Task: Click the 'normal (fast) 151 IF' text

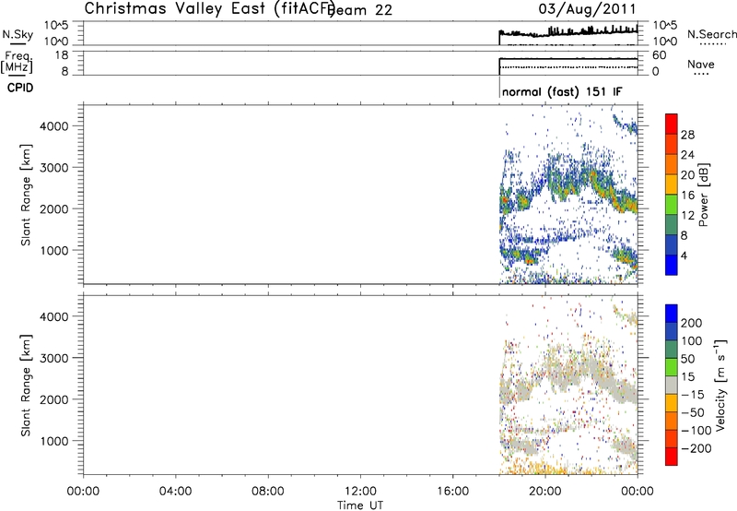Action: (x=562, y=91)
